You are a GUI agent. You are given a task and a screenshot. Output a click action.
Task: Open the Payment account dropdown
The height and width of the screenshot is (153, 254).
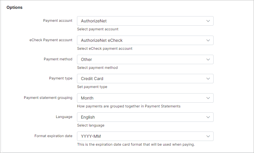[145, 21]
